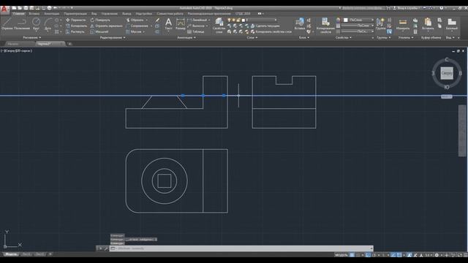
Task: Click the Сверху face of ViewCube
Action: 447,73
